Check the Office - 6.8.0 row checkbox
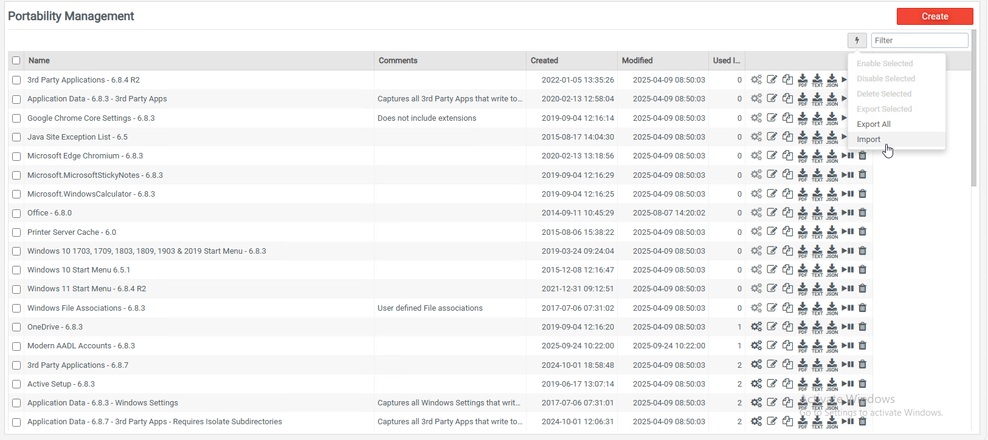This screenshot has height=440, width=988. click(x=16, y=213)
